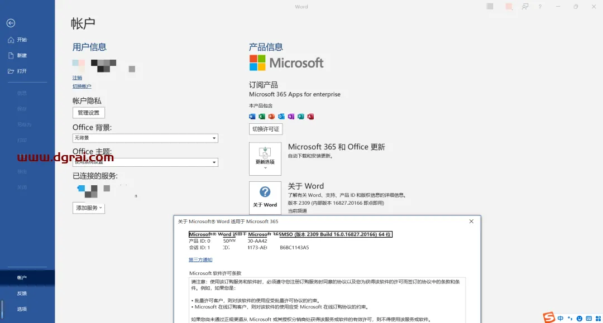This screenshot has height=323, width=603.
Task: Click the Sogou input method logo
Action: [x=549, y=317]
